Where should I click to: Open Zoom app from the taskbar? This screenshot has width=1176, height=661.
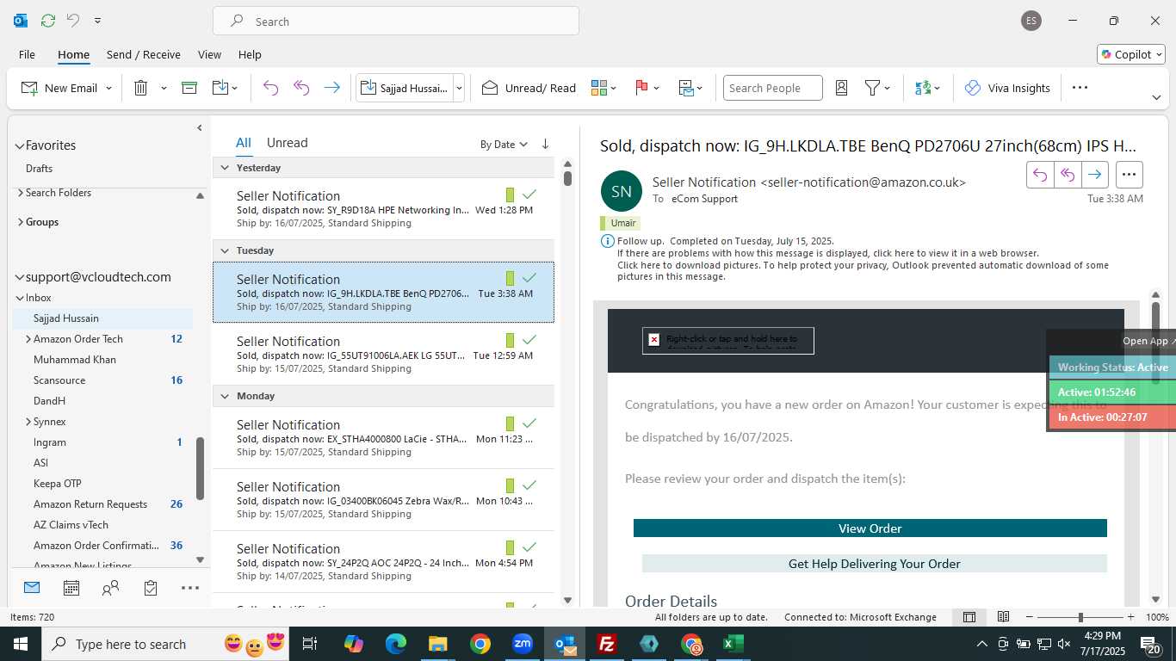pos(523,644)
